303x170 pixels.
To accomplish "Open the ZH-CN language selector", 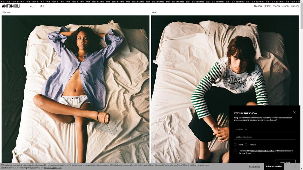I will (x=276, y=6).
